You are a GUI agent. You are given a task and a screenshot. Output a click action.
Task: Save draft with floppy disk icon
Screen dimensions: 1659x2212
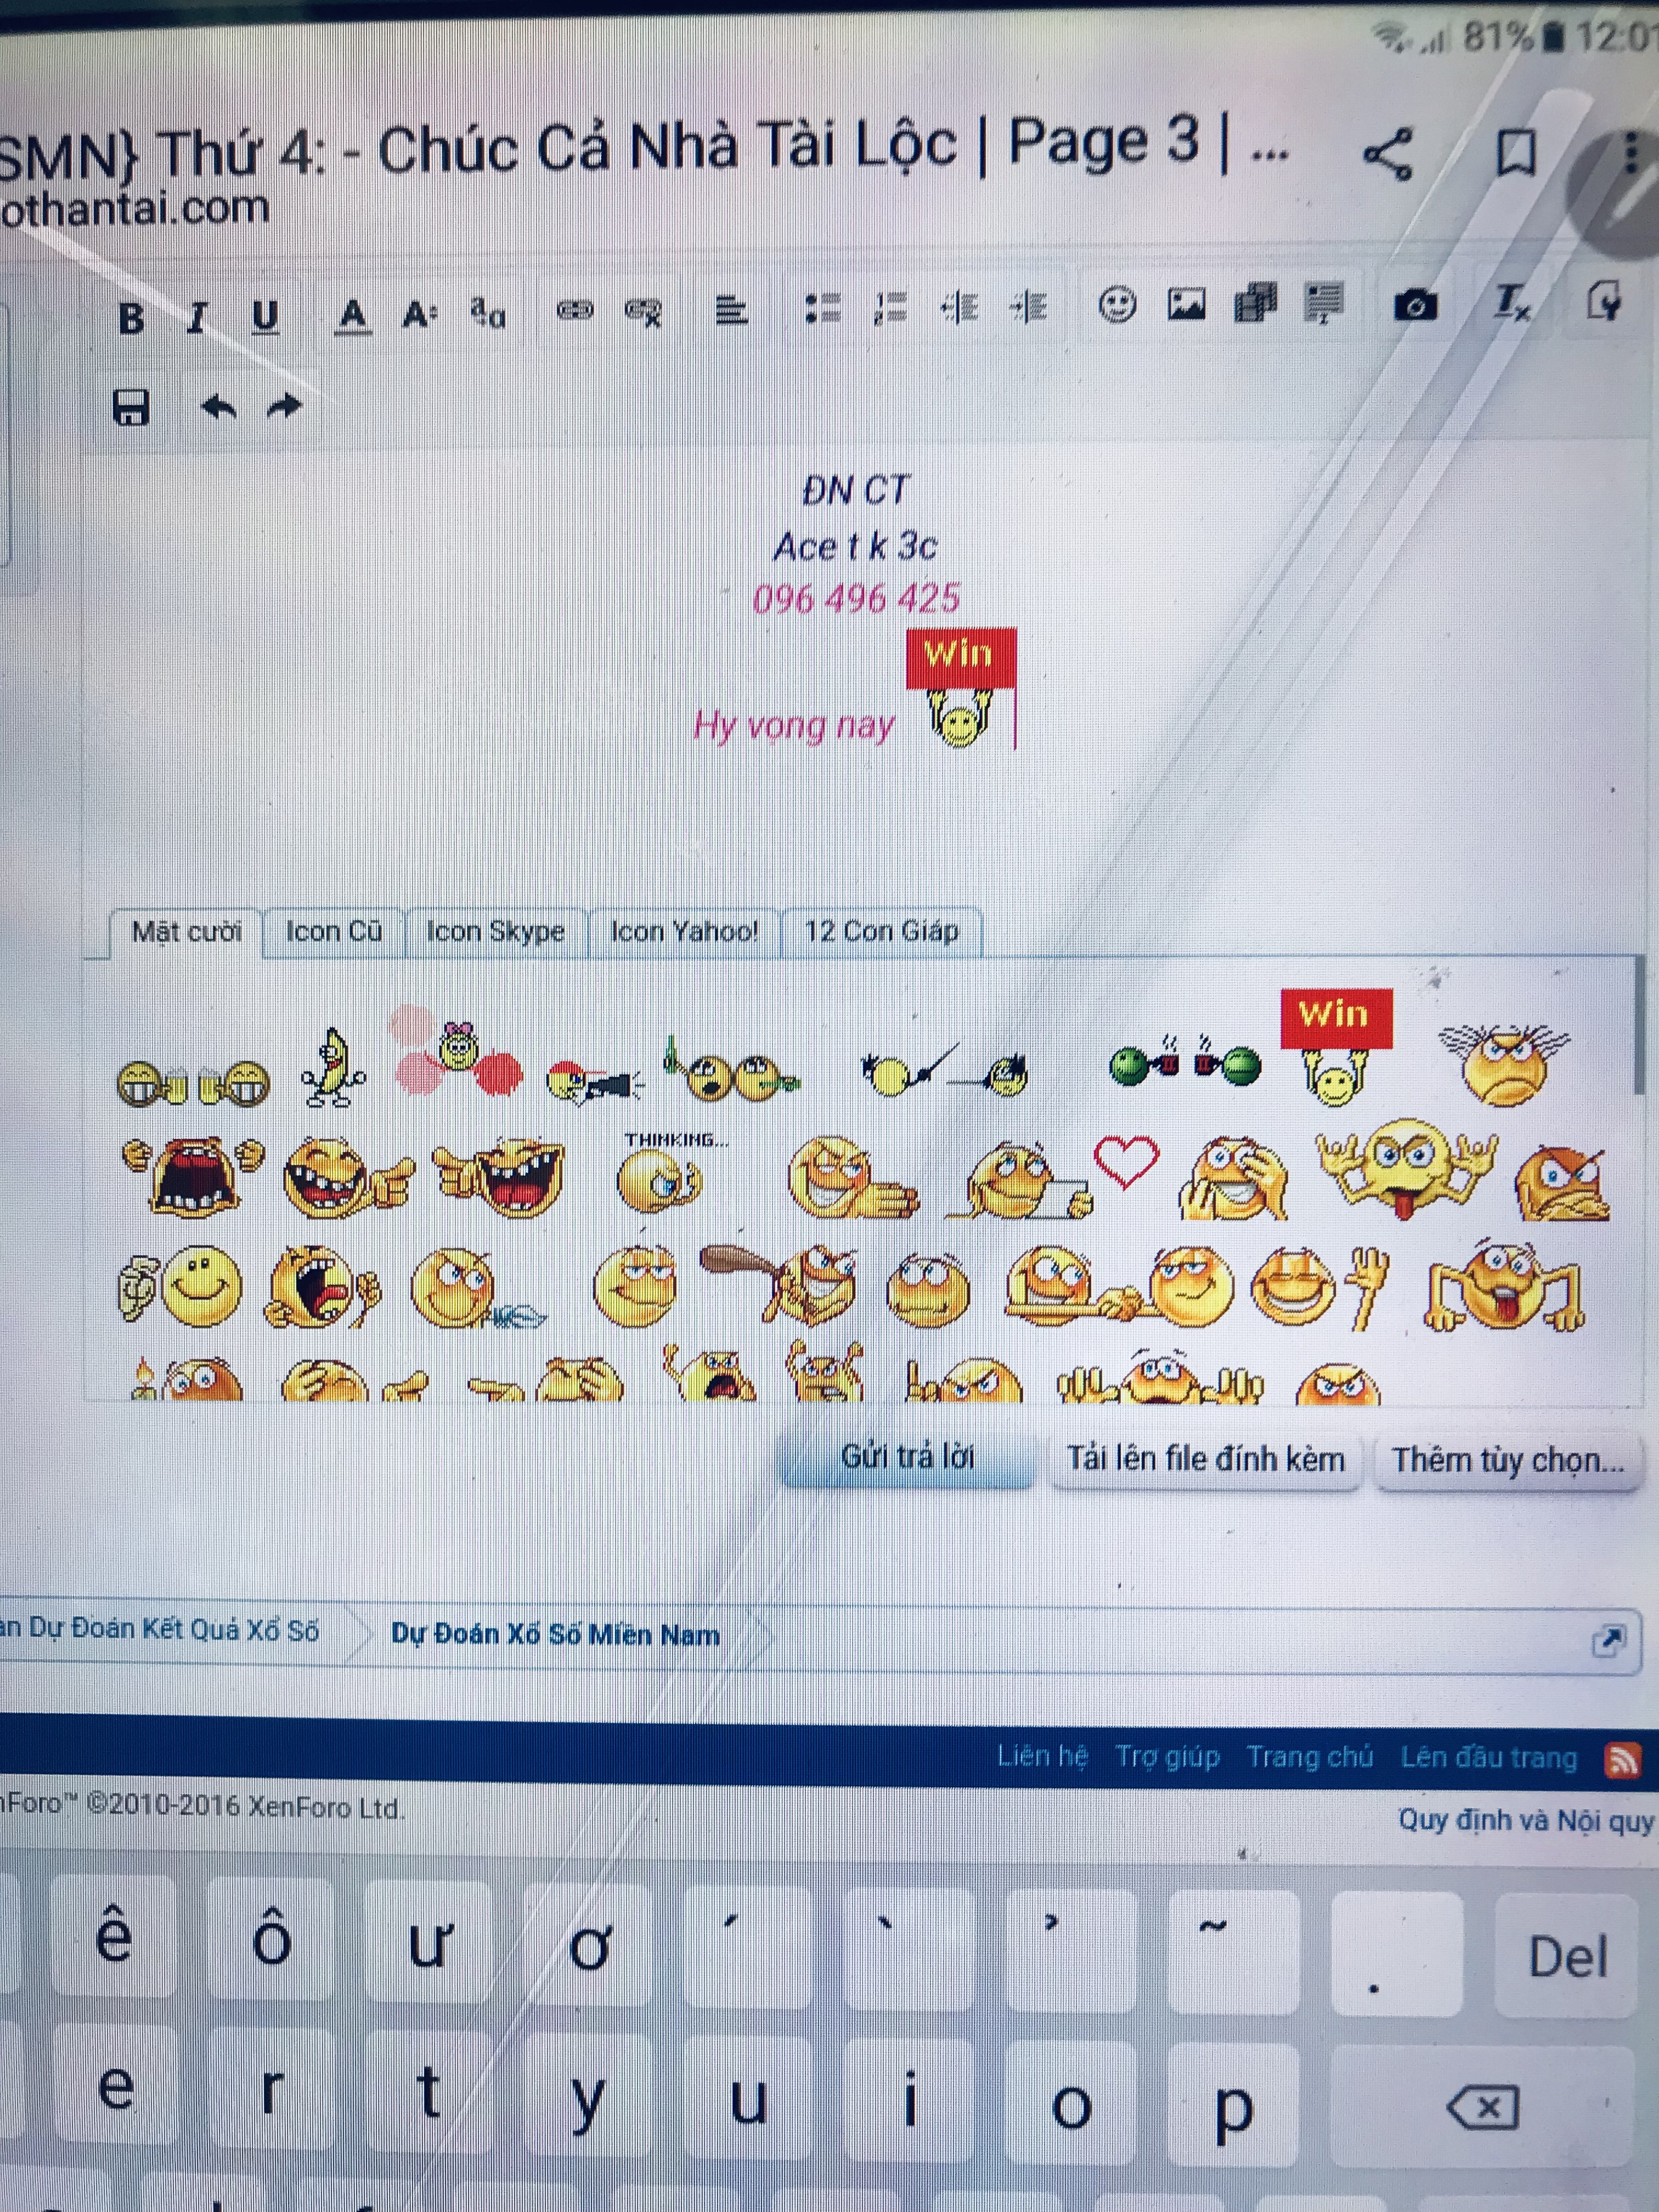coord(132,408)
